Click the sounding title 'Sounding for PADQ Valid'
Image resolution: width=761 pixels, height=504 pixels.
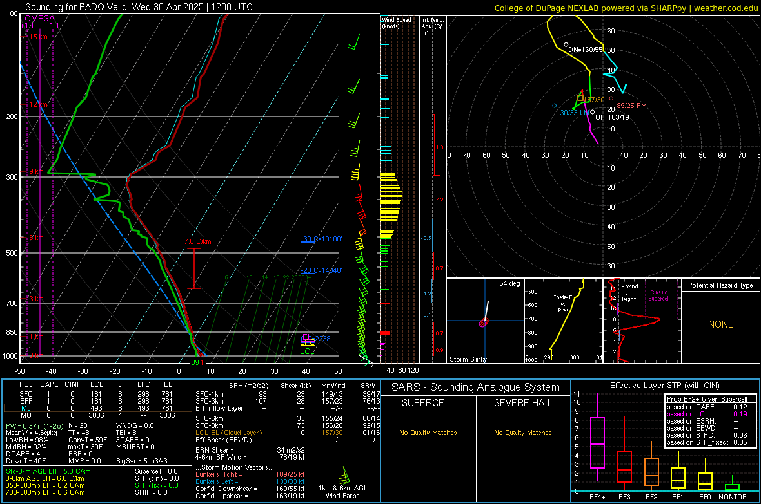(79, 7)
